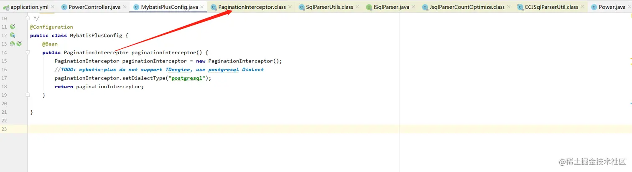Go to the JsqlParserCountOptimize.class tab
Screen dimensions: 632x172
[x=466, y=7]
